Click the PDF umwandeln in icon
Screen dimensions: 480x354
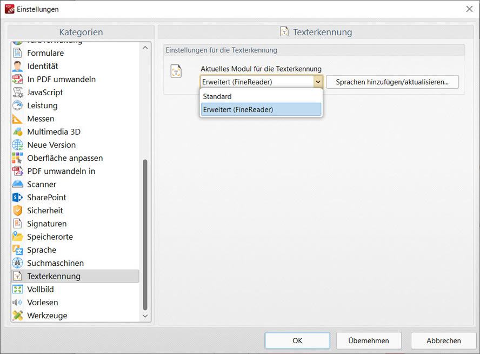coord(17,171)
